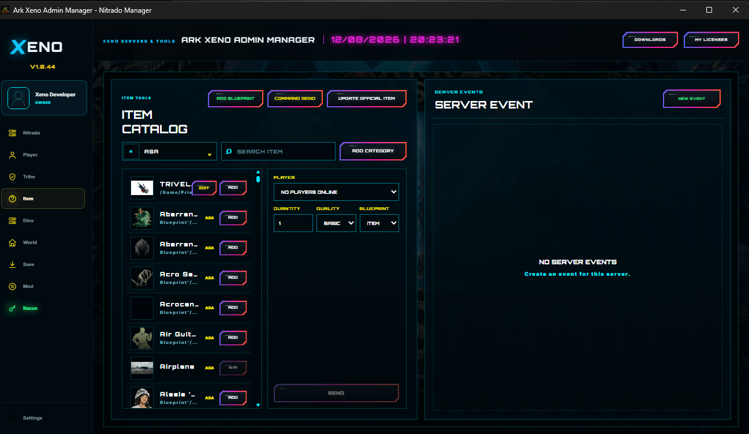Open the World section in sidebar
This screenshot has height=434, width=749.
tap(43, 242)
